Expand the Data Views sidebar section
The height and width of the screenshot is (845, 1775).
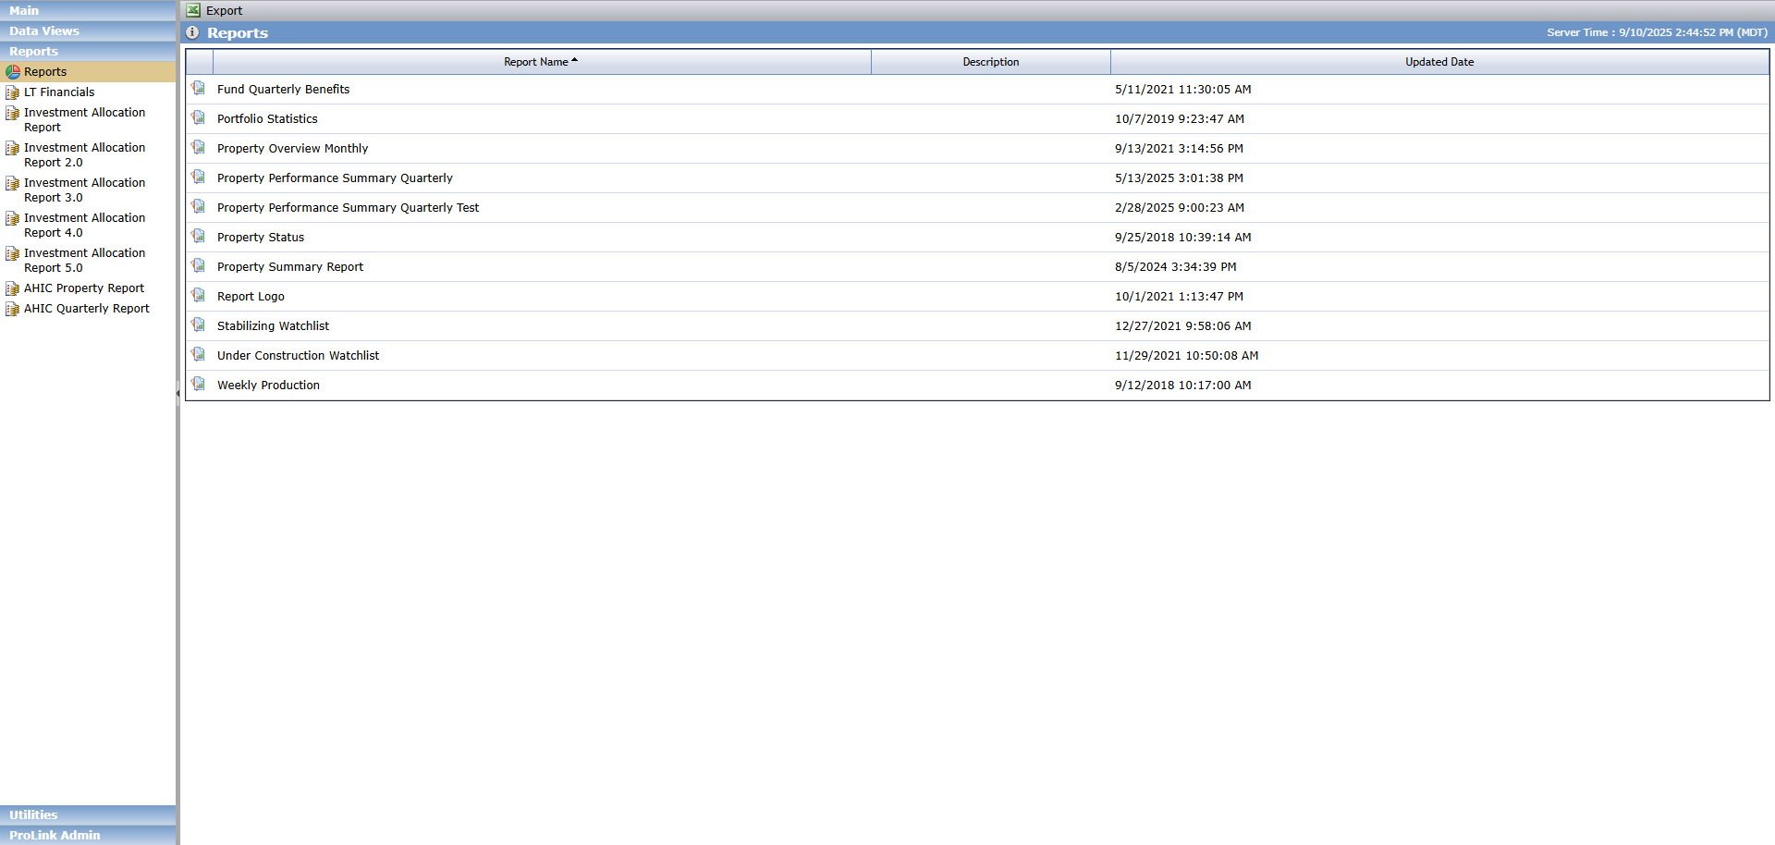(88, 31)
